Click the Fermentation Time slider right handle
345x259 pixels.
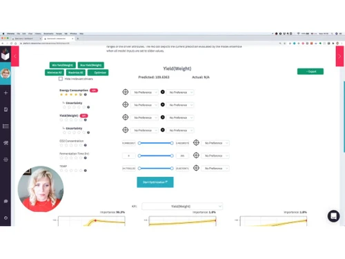click(x=172, y=155)
